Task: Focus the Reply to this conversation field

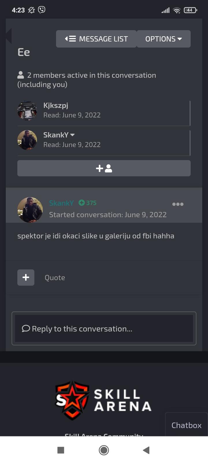Action: (x=104, y=329)
